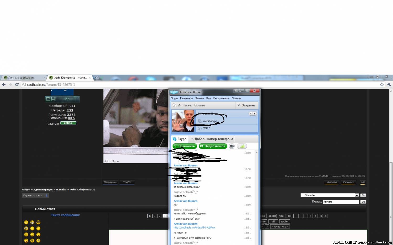
Task: Open codhacks.ru/index/8-0-UbiFox link in chat
Action: (x=194, y=227)
